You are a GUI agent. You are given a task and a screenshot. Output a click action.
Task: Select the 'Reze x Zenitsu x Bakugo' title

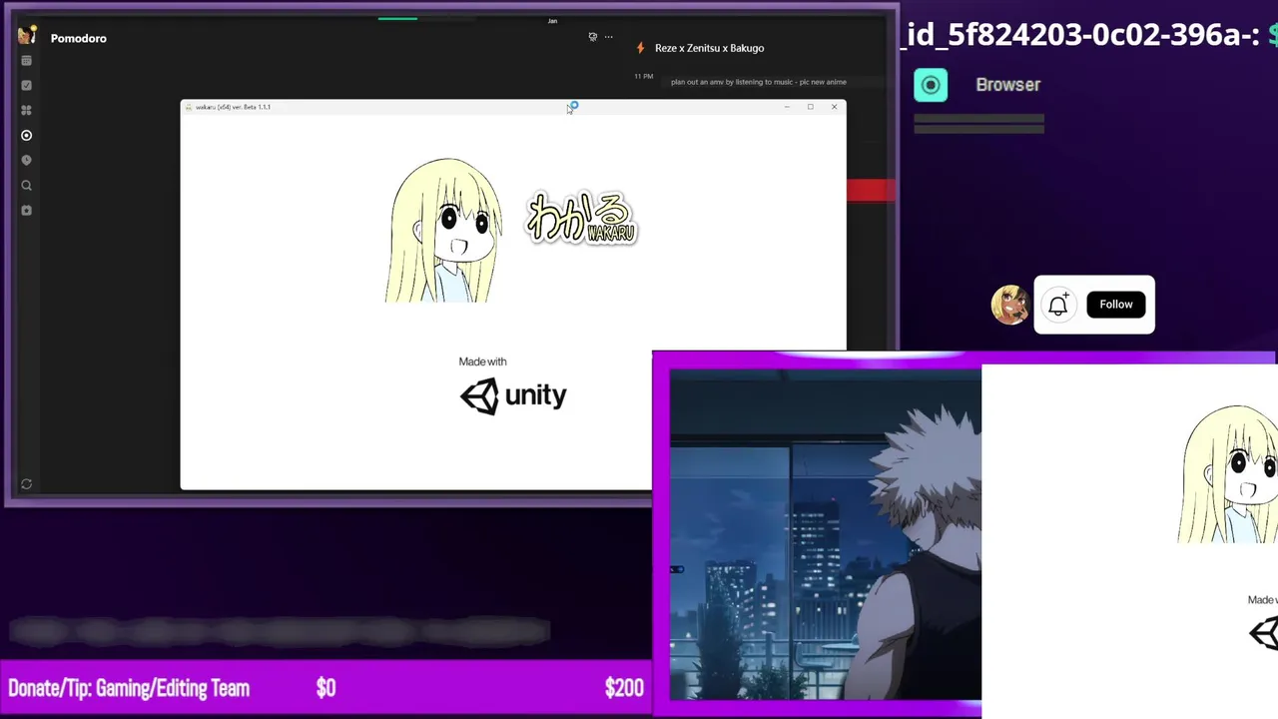[x=709, y=48]
